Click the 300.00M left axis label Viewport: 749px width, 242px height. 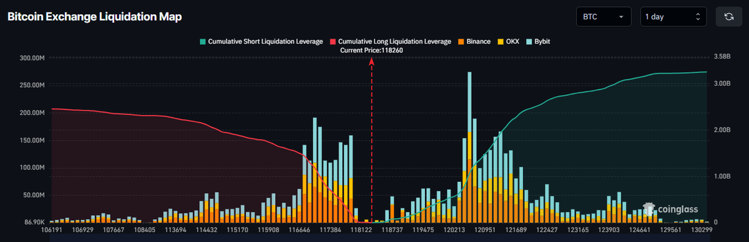pos(32,58)
